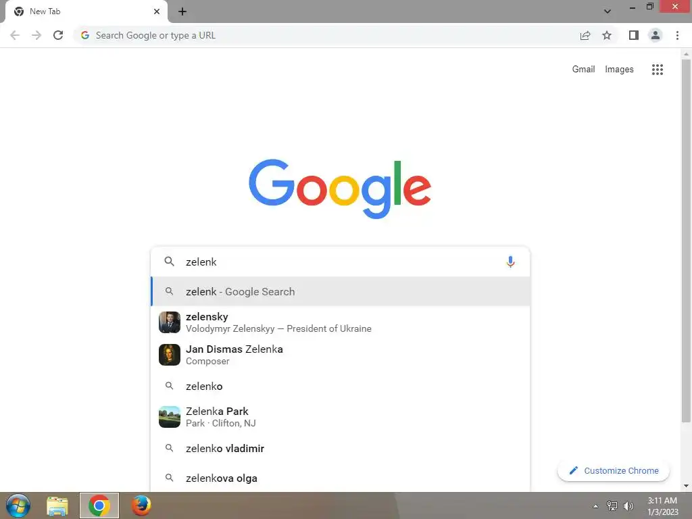Click the browser forward arrow
The height and width of the screenshot is (519, 692).
pyautogui.click(x=36, y=35)
